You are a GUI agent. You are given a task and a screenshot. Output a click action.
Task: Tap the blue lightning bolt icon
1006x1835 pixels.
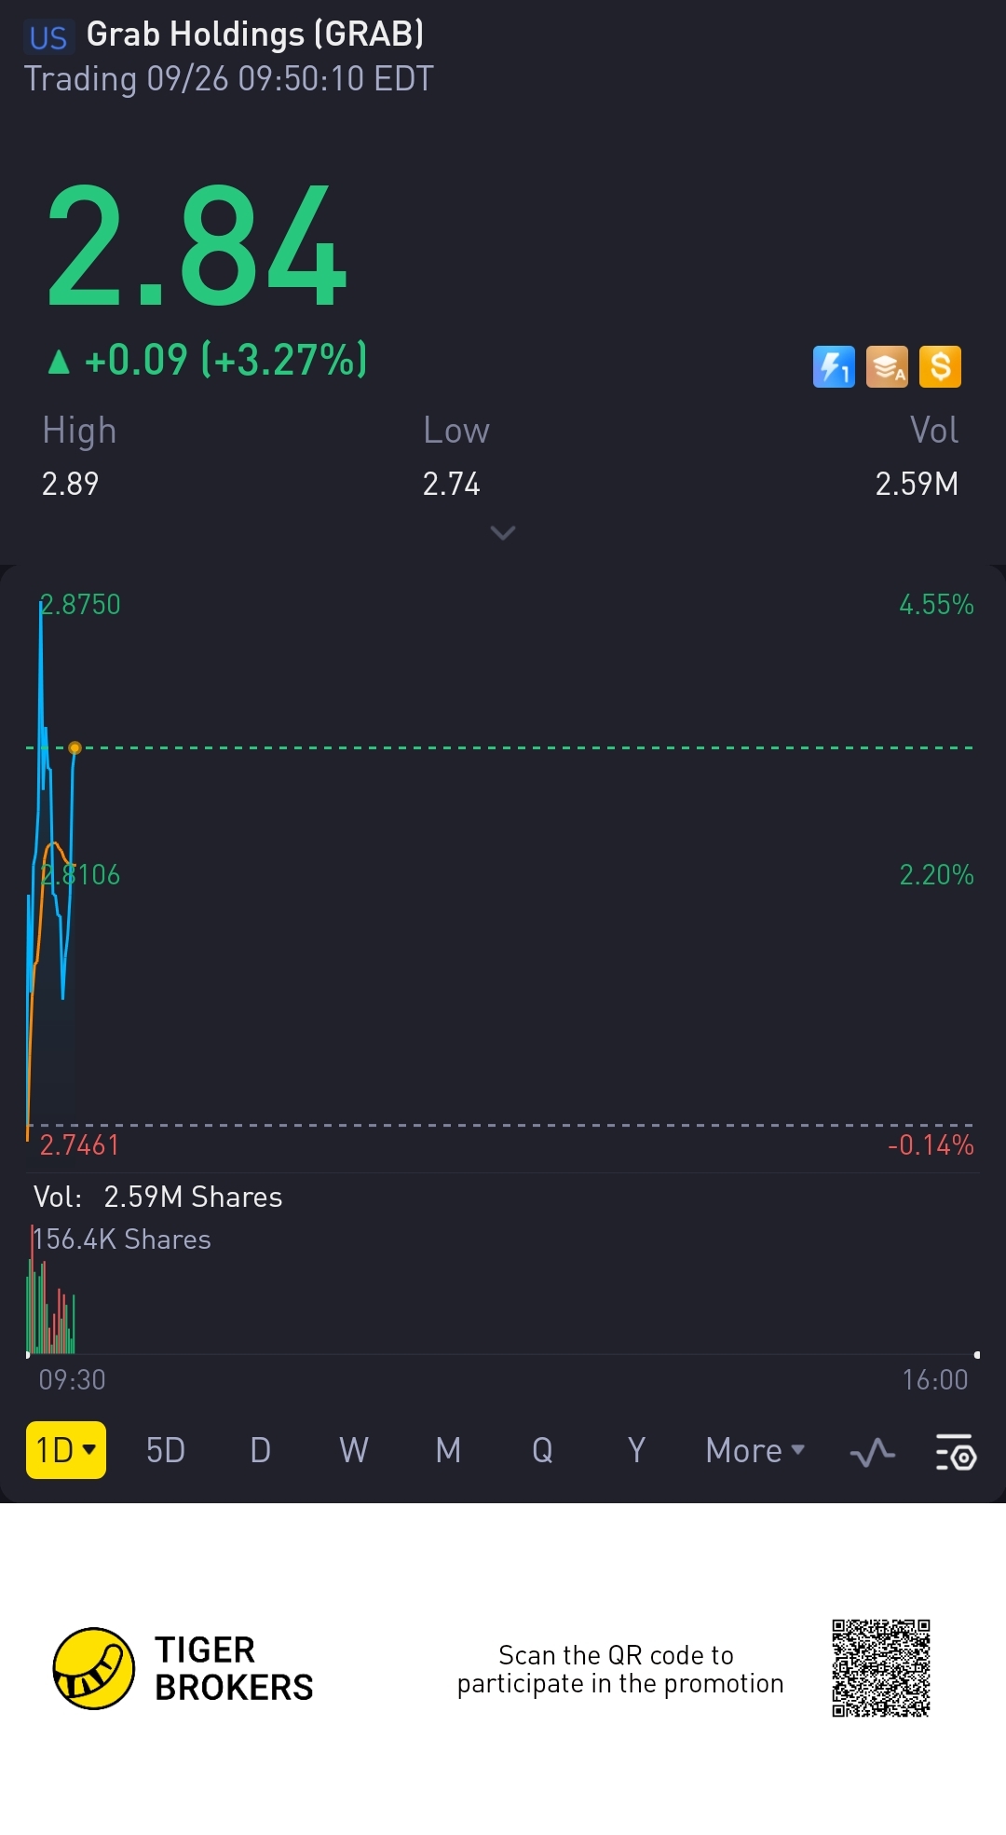[834, 366]
